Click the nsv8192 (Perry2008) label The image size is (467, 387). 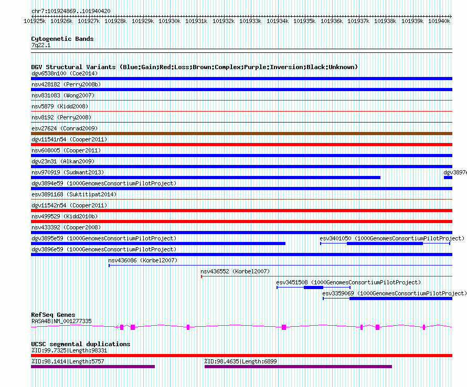61,117
